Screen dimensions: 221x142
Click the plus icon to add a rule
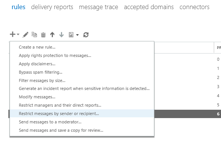tap(13, 35)
